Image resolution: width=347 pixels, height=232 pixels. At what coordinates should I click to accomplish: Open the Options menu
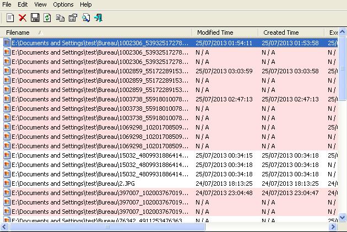(63, 4)
